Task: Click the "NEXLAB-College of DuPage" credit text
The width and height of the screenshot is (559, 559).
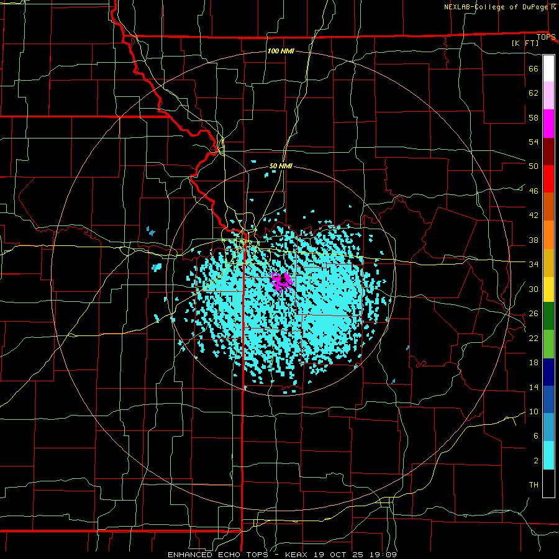Action: point(496,7)
